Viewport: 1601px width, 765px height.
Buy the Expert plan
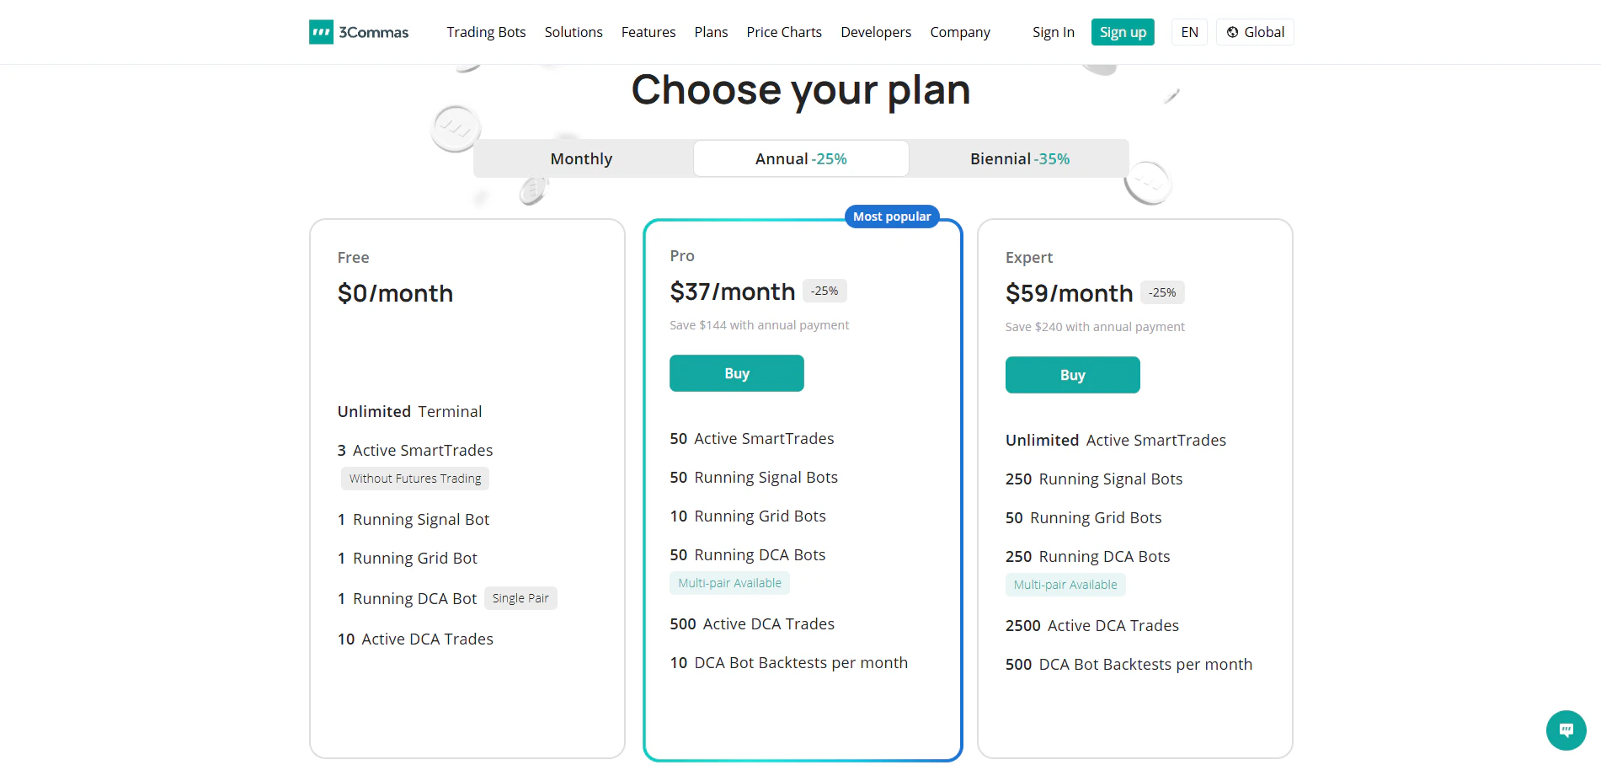(1072, 375)
